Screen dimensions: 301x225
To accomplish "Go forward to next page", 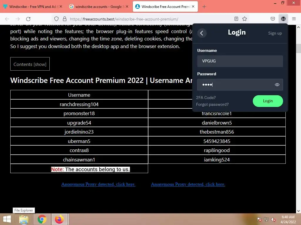I will pos(18,19).
